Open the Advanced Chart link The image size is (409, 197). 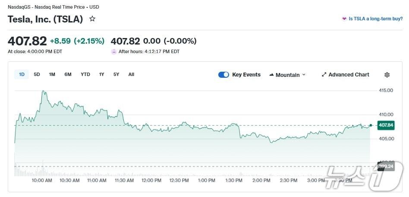[x=349, y=75]
